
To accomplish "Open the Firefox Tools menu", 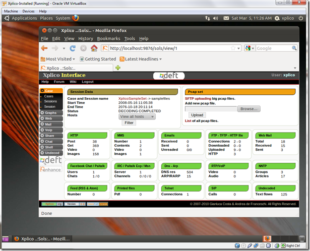I will click(x=130, y=38).
